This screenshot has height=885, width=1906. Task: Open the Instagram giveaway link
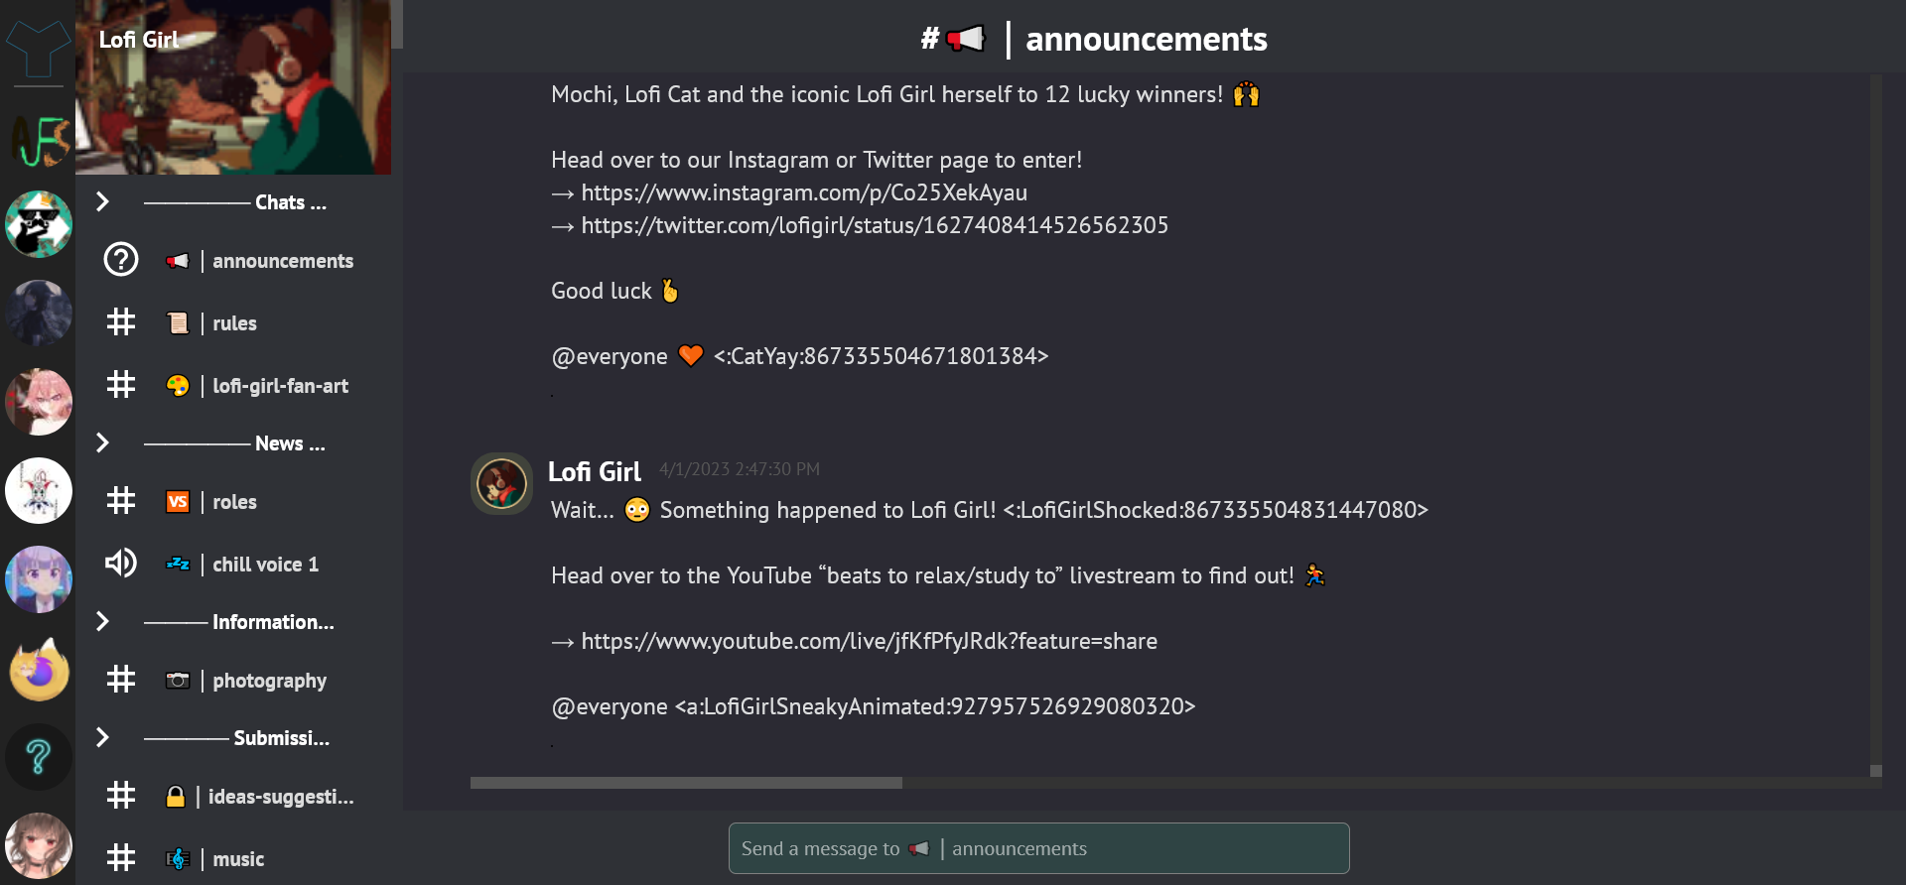[804, 192]
